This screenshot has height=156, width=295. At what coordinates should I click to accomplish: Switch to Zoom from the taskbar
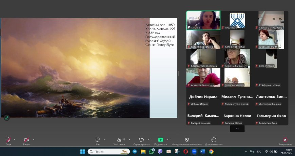194,152
